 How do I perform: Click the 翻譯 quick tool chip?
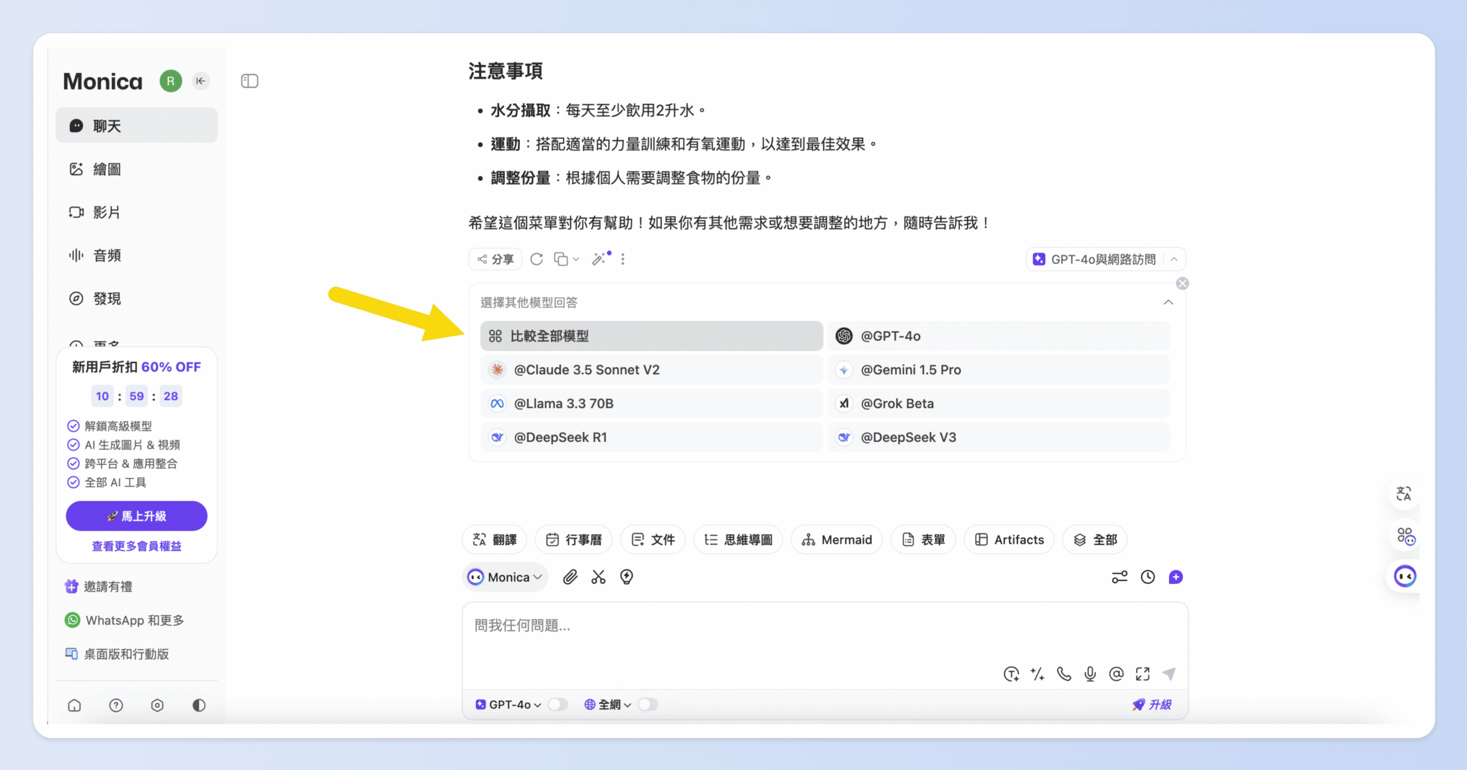[x=494, y=540]
